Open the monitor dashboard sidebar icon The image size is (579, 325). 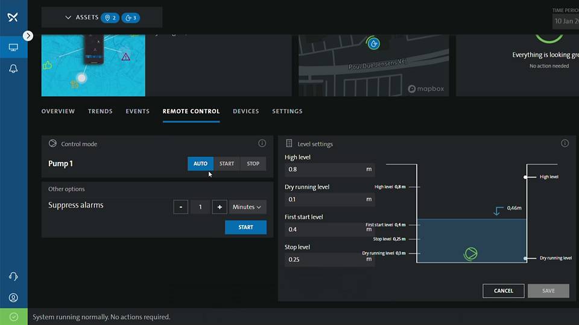coord(13,48)
